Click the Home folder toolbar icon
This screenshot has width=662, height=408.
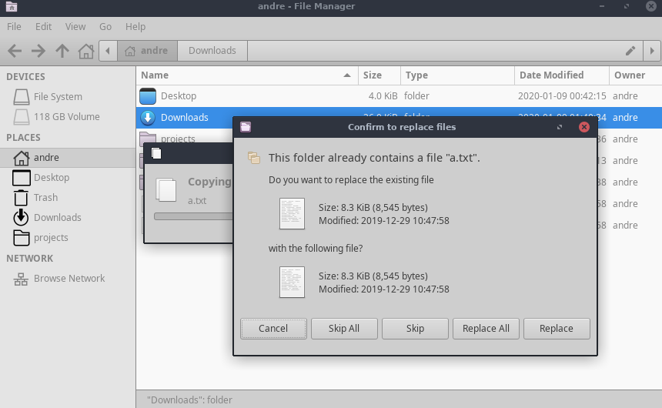[x=86, y=51]
